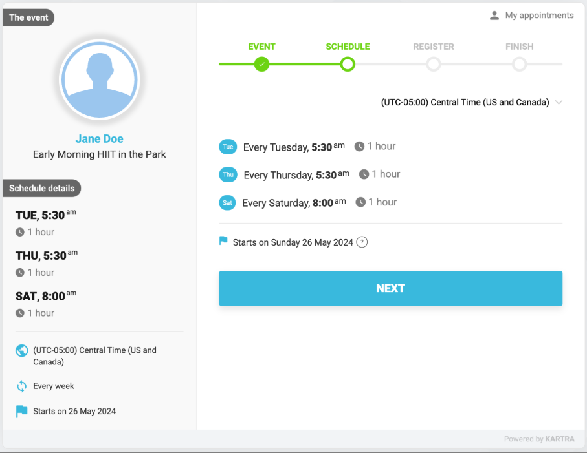The image size is (587, 453).
Task: Select the EVENT step circle
Action: [x=261, y=64]
